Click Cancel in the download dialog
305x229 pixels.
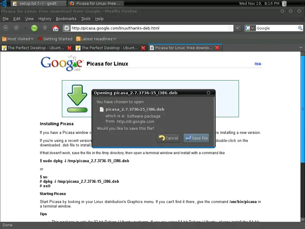168,138
